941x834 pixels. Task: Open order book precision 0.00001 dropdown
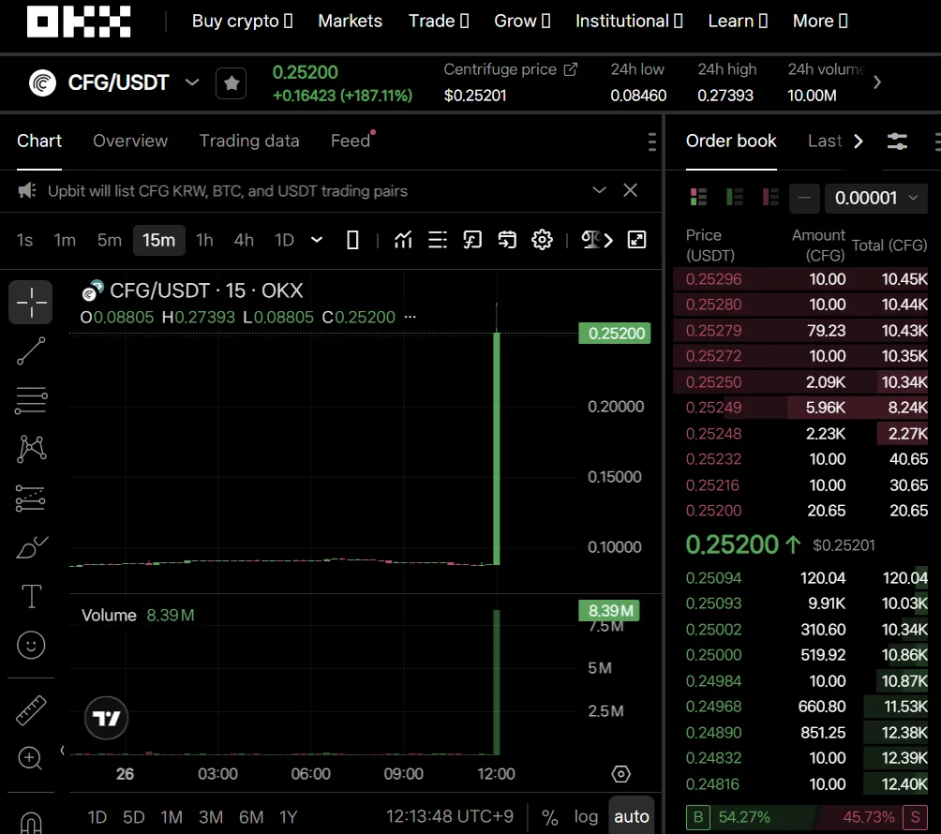(x=875, y=198)
